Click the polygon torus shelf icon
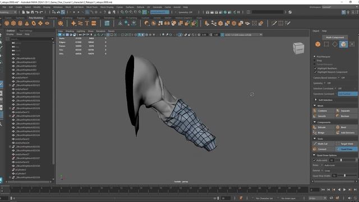Image resolution: width=359 pixels, height=202 pixels. click(34, 23)
